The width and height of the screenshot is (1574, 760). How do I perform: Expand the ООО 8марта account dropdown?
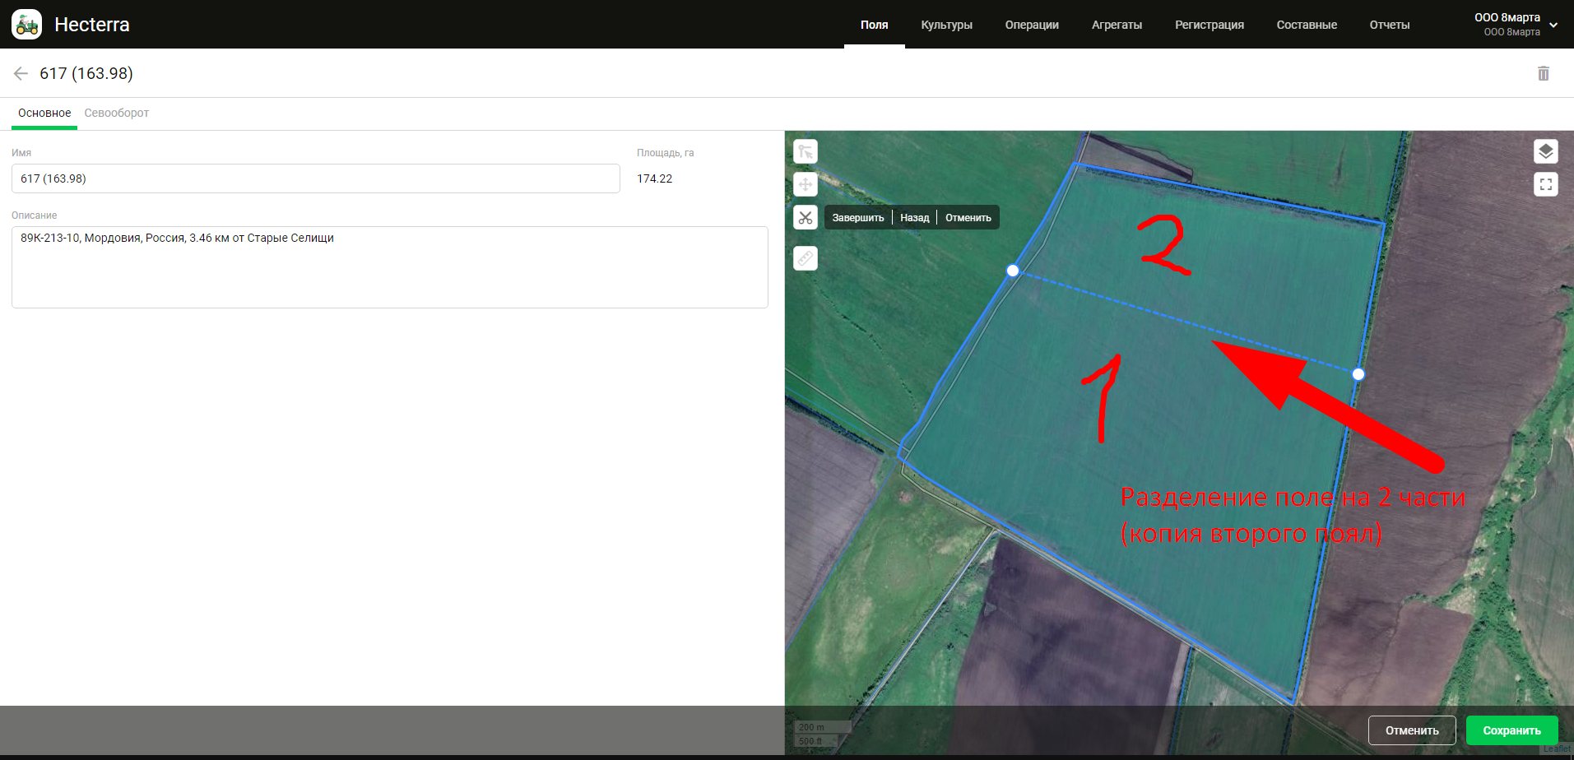tap(1553, 25)
